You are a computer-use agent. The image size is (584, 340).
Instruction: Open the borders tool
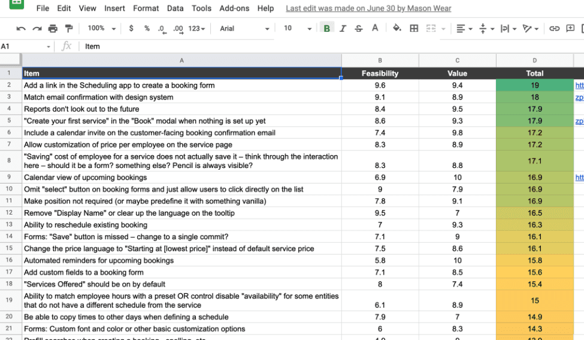pyautogui.click(x=414, y=28)
